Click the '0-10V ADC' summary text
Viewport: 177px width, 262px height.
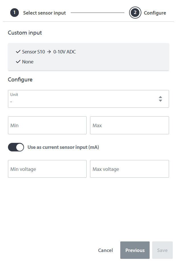[x=65, y=52]
